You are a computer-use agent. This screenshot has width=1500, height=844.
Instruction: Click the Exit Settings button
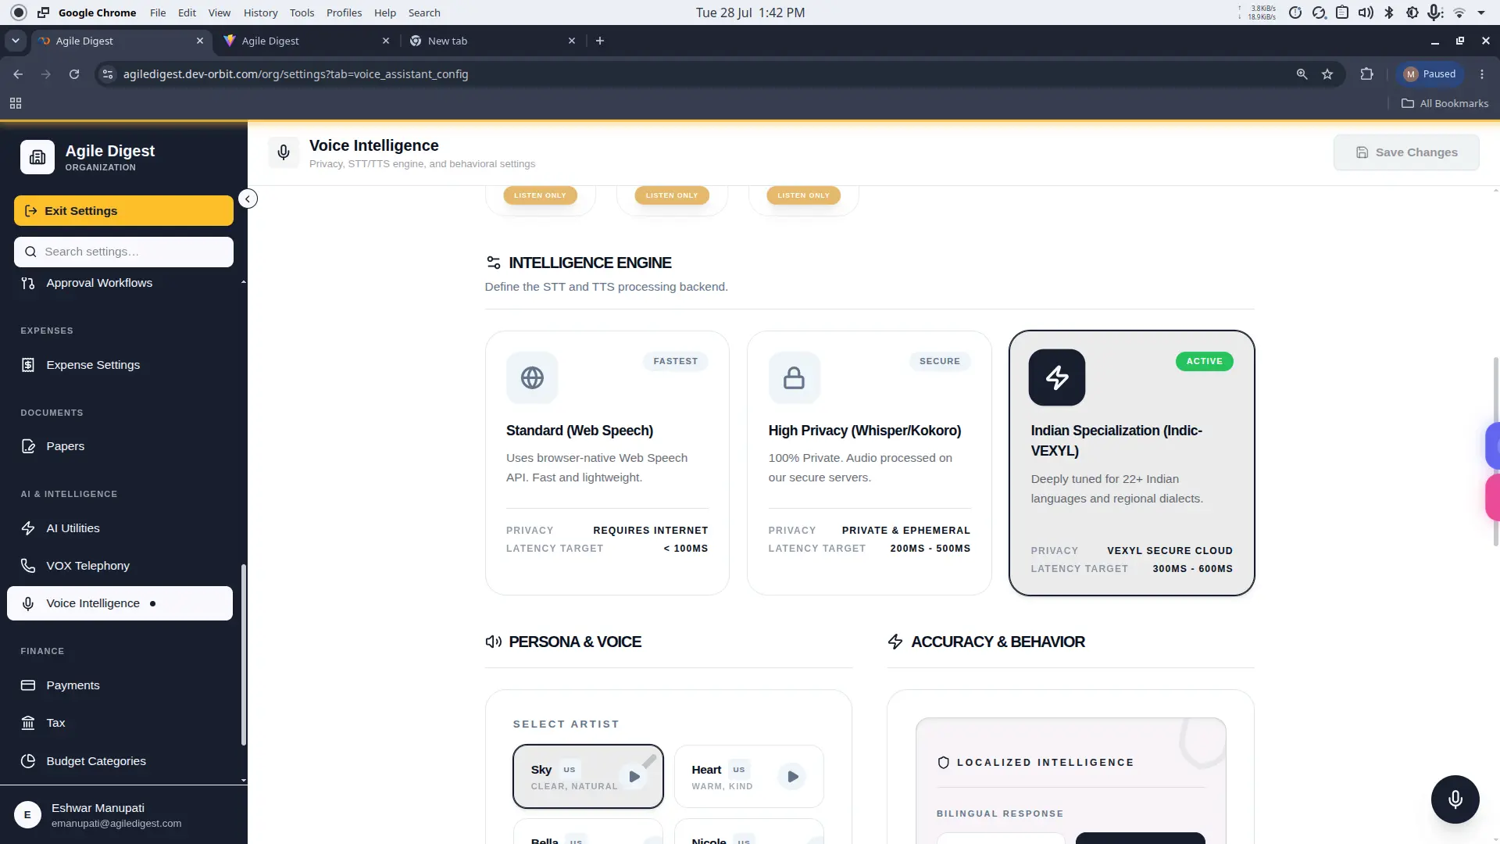click(123, 211)
